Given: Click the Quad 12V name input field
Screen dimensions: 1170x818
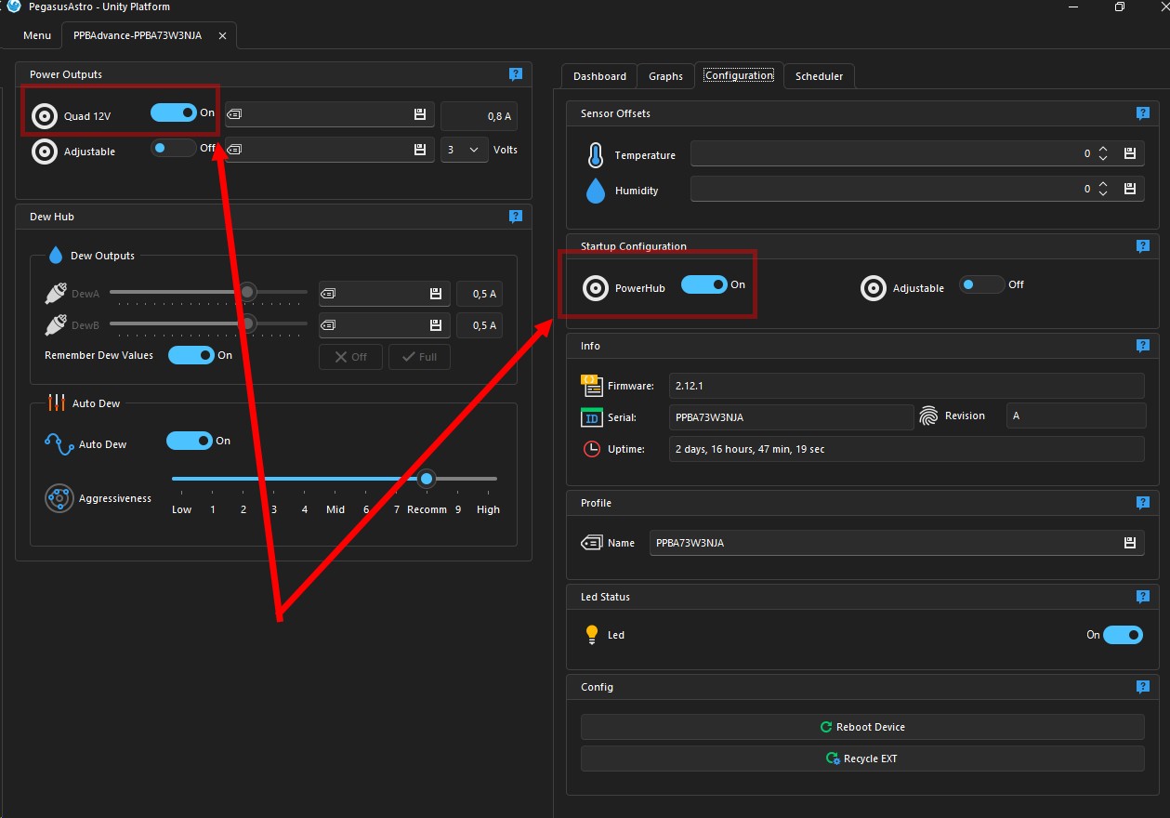Looking at the screenshot, I should tap(330, 114).
